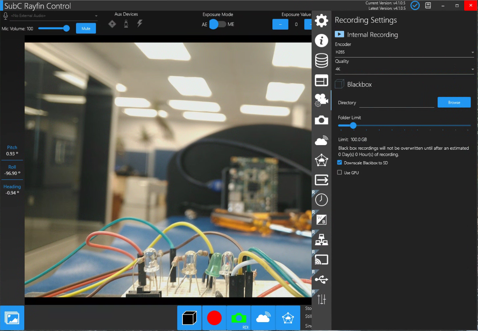Expand the Encoder dropdown showing H265
This screenshot has height=331, width=478.
tap(404, 52)
